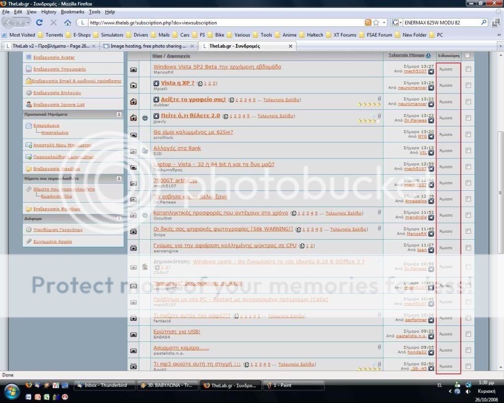Collapse the 'Διάφορα' sidebar section
Viewport: 504px width, 403px height.
pos(119,218)
